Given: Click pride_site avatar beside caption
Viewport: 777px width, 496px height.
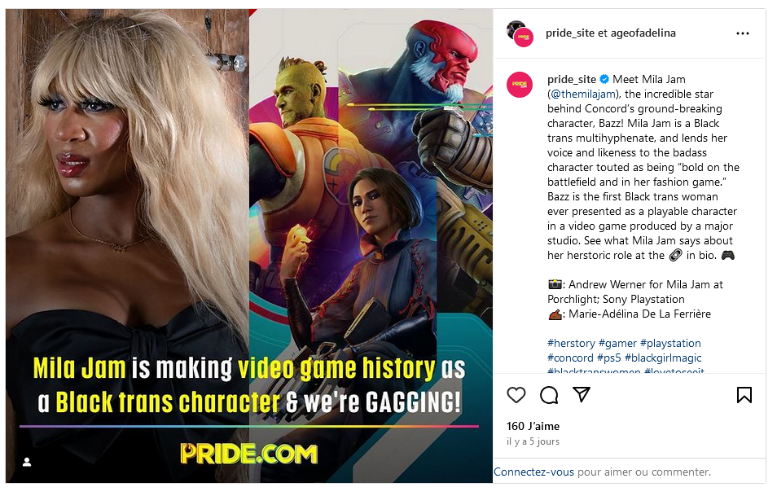Looking at the screenshot, I should coord(520,85).
